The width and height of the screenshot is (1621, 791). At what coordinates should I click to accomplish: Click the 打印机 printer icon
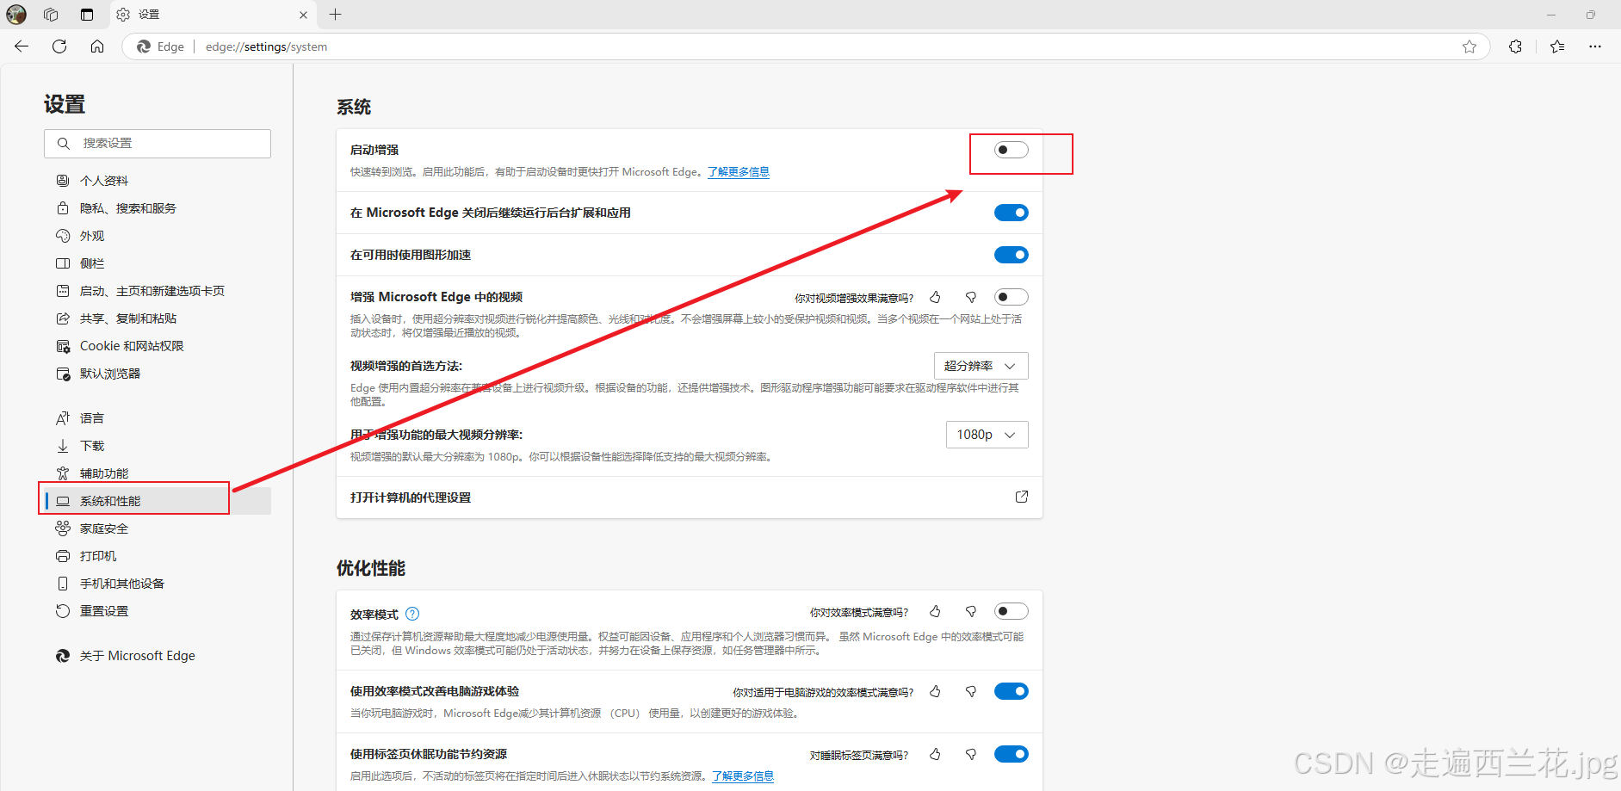(x=63, y=555)
